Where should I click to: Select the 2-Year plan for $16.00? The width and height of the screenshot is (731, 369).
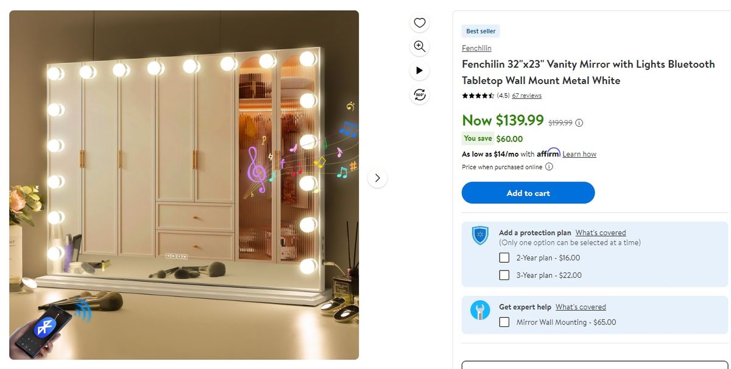(x=504, y=258)
